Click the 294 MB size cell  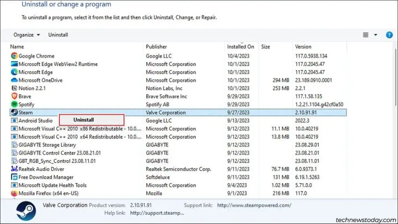281,80
